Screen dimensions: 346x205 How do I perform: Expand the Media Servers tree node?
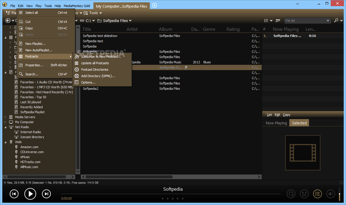(5, 117)
